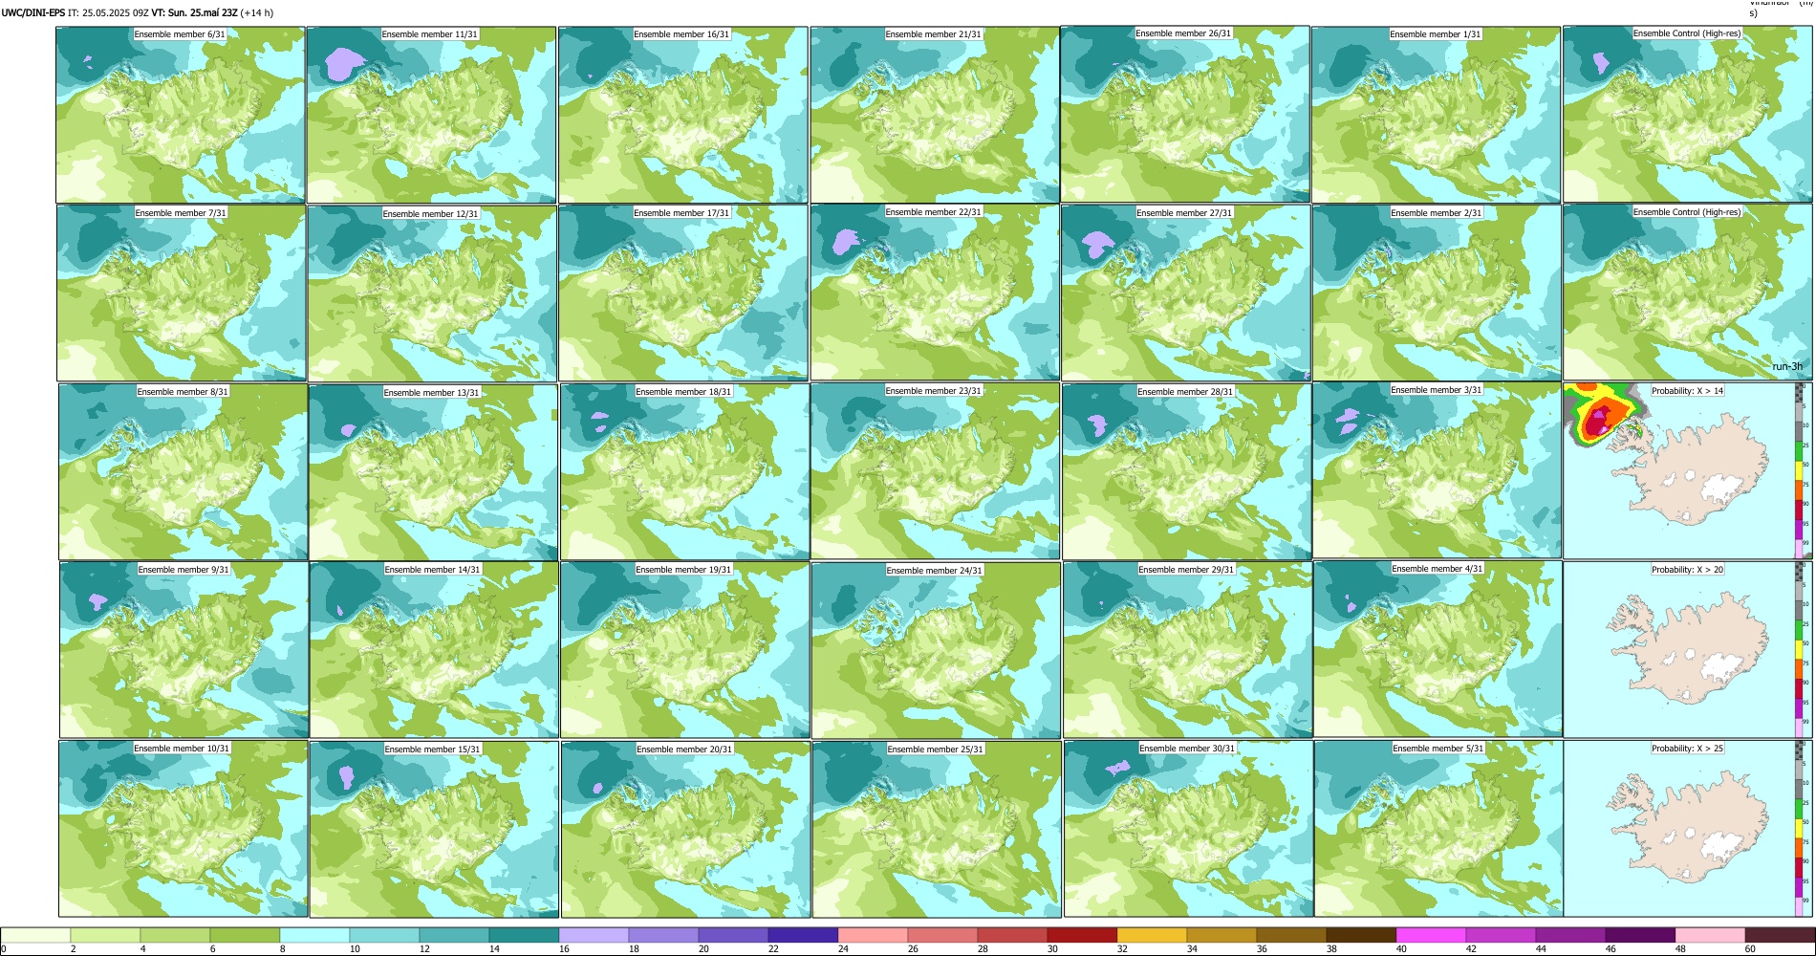Screen dimensions: 1816x956
Task: View the Ensemble member 13/31 map panel
Action: point(433,471)
